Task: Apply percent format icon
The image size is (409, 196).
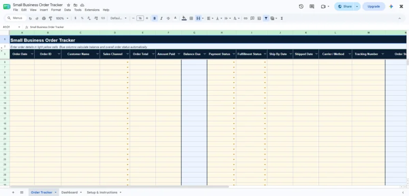Action: point(82,18)
